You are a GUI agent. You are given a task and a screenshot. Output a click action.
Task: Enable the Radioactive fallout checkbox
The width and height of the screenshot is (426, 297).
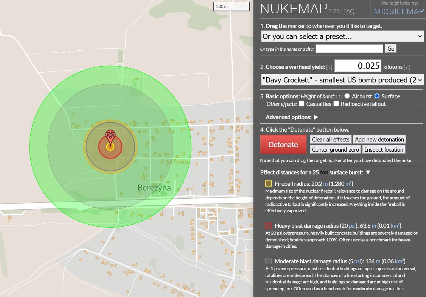pyautogui.click(x=336, y=104)
